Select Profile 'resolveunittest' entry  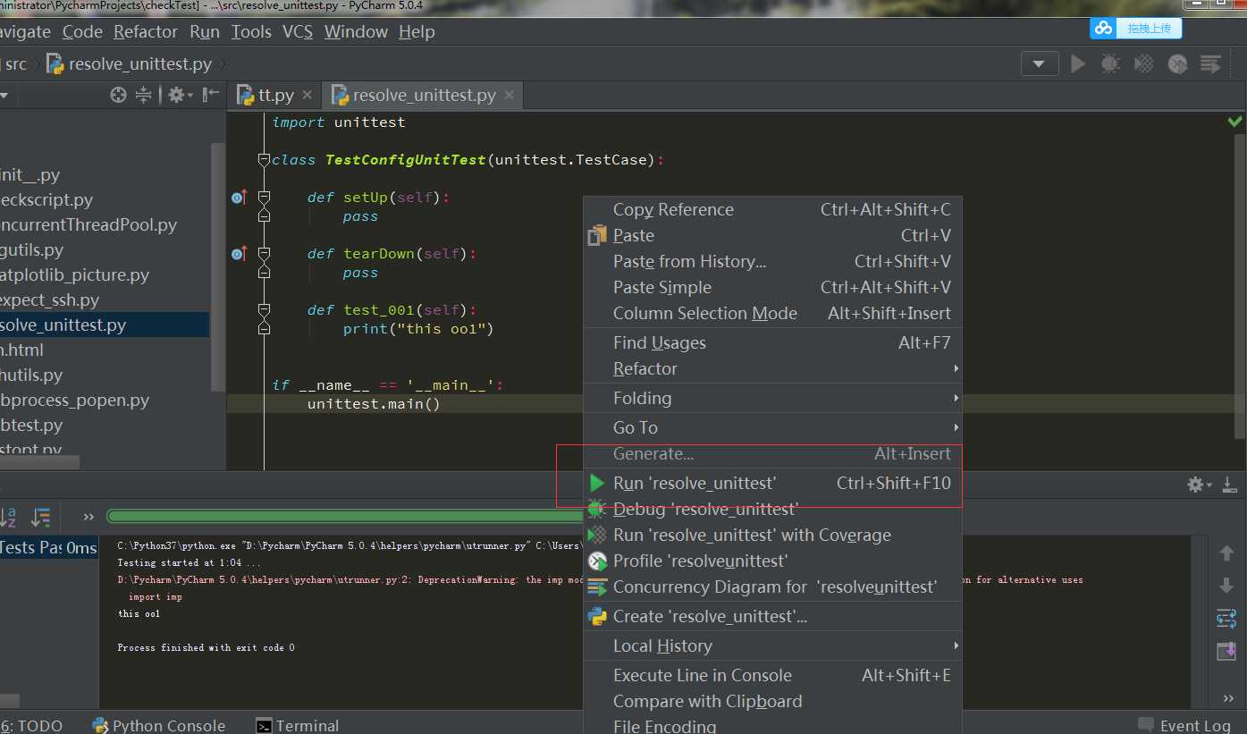(x=772, y=561)
